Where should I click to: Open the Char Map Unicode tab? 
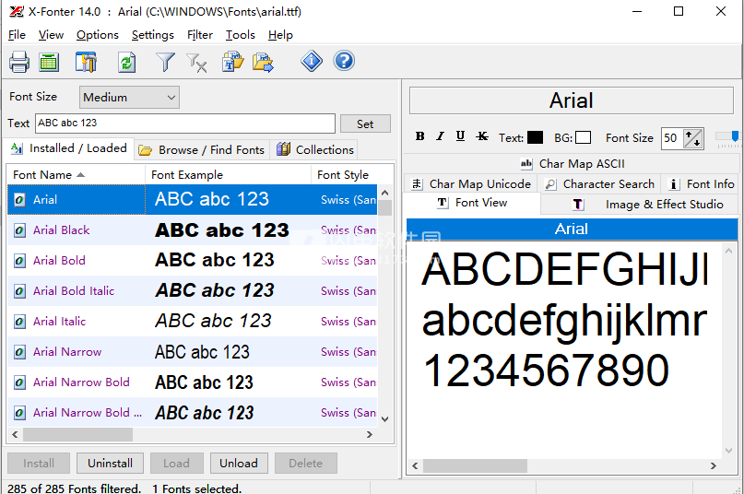tap(471, 184)
